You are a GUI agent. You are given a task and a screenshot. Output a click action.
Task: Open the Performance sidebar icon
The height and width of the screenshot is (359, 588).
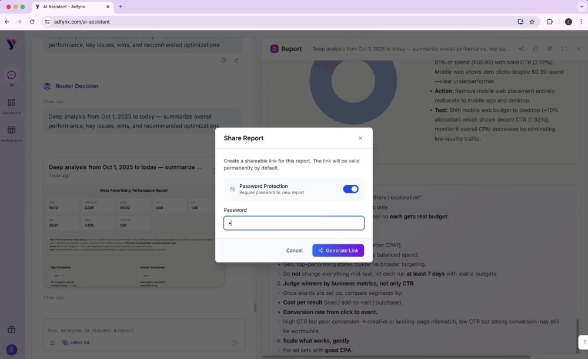12,130
